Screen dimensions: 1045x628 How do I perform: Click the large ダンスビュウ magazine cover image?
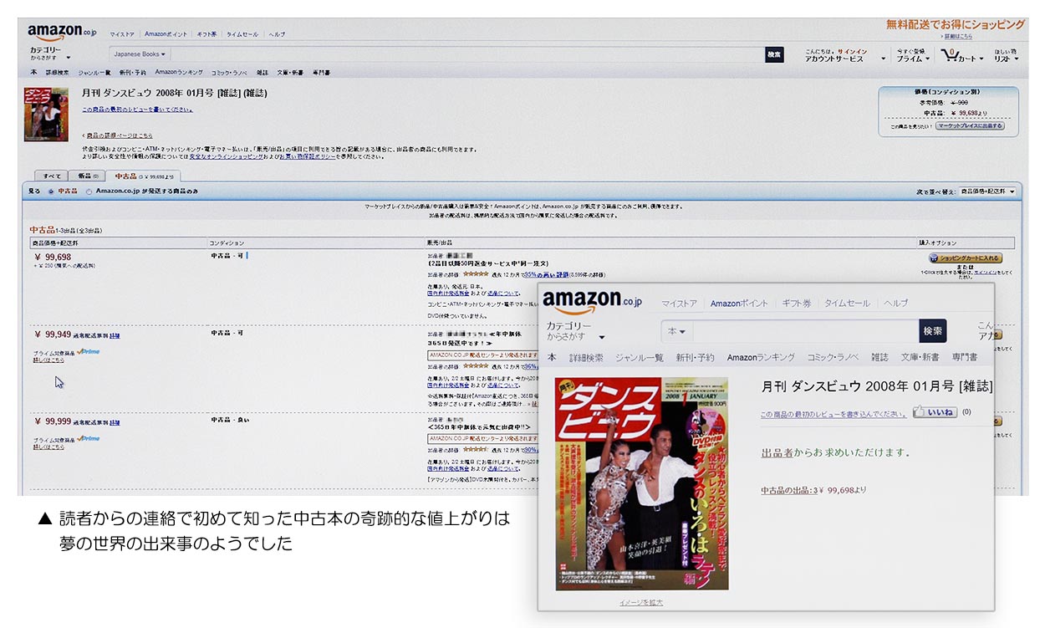tap(641, 483)
